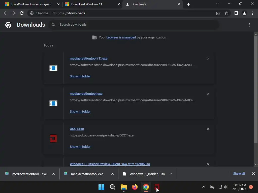Select the Downloads tab

tap(139, 4)
